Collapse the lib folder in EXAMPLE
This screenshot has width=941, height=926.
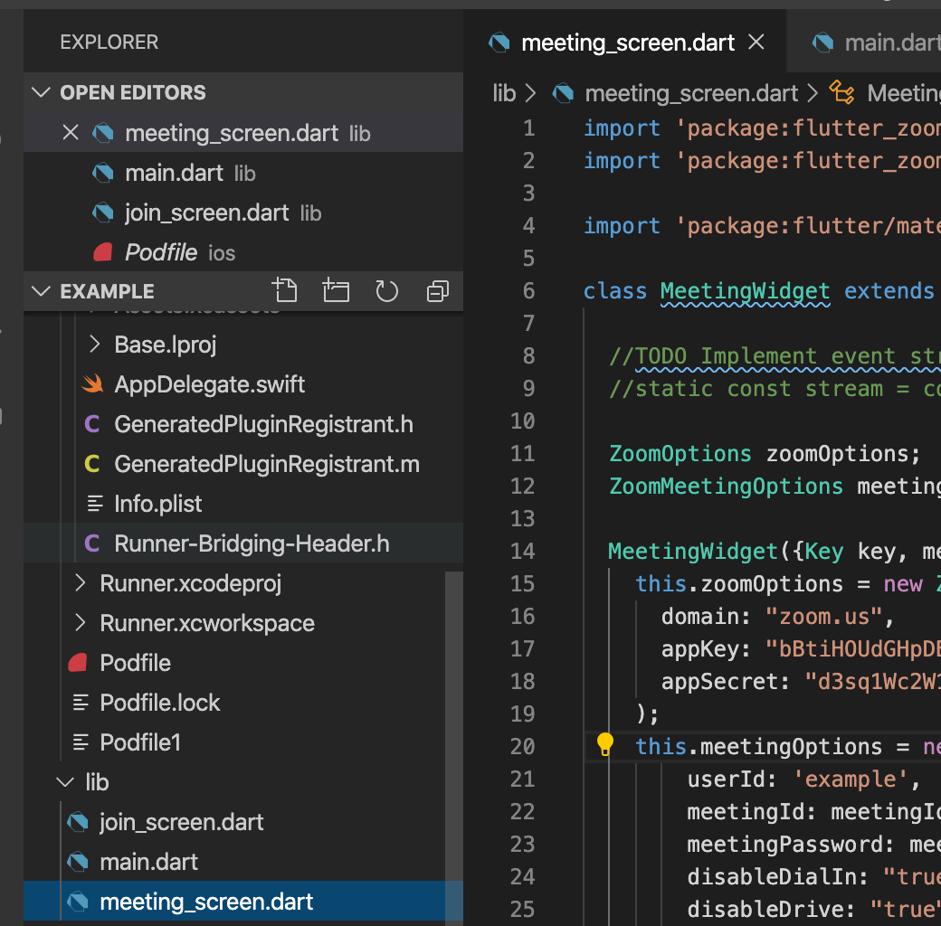[63, 781]
